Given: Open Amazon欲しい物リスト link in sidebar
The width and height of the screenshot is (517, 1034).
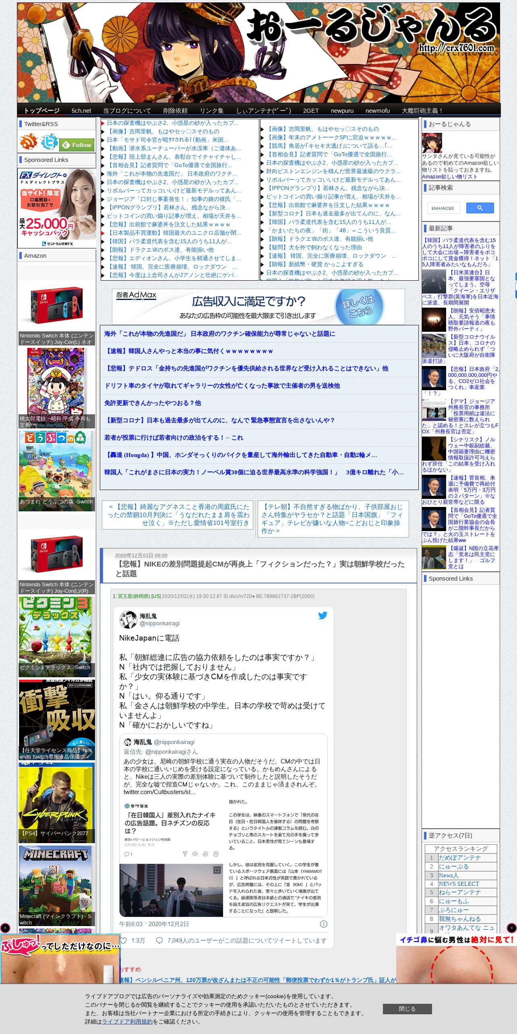Looking at the screenshot, I should (449, 176).
